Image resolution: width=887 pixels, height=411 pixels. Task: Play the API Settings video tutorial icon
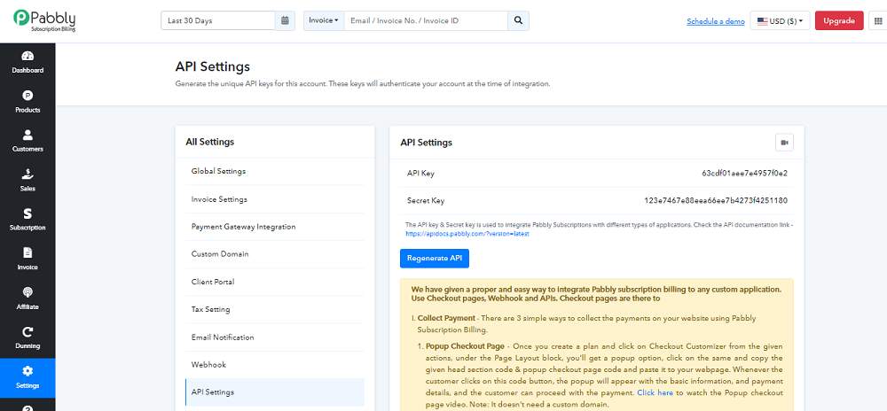click(x=784, y=143)
